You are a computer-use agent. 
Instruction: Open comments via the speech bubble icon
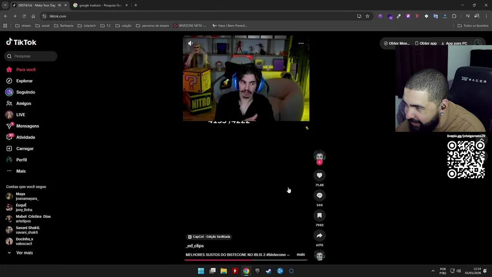tap(319, 195)
